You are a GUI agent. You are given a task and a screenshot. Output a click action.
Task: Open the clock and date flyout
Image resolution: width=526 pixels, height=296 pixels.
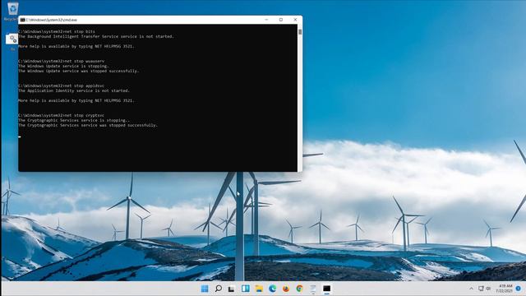coord(504,289)
